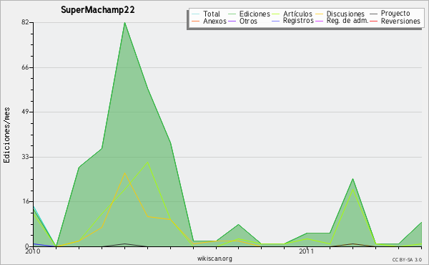Image resolution: width=429 pixels, height=265 pixels.
Task: Click the SuperMachamp22 chart title
Action: (98, 10)
